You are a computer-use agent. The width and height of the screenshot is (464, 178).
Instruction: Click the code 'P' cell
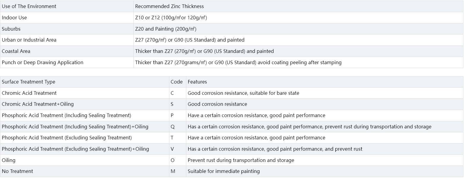pyautogui.click(x=172, y=115)
